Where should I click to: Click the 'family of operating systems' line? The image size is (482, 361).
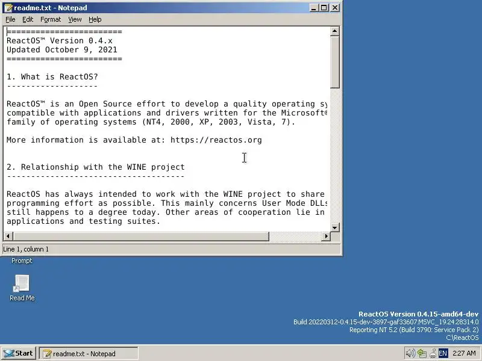point(151,122)
